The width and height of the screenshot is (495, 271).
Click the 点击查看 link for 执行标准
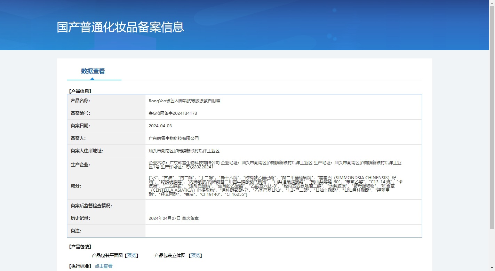[x=104, y=266]
